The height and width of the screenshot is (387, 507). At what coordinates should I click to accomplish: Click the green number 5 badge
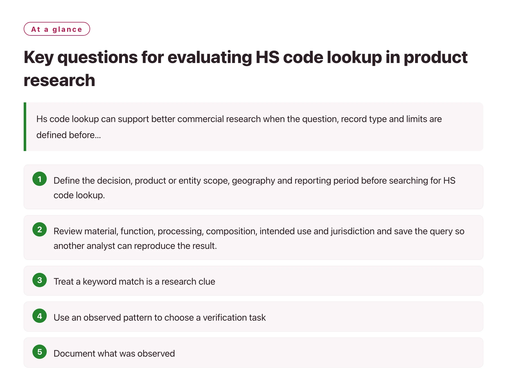(40, 352)
